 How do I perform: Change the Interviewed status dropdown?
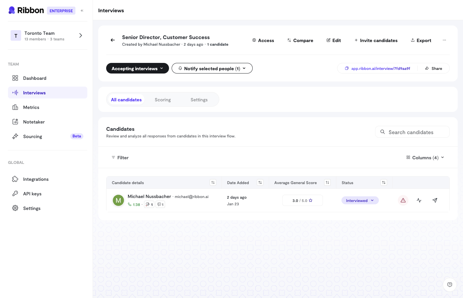tap(360, 200)
